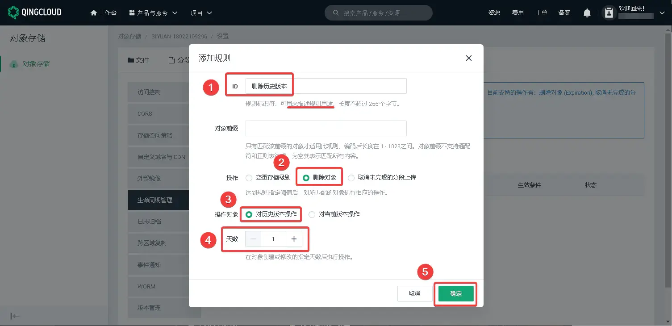This screenshot has width=672, height=326.
Task: Expand the top-right account chevron
Action: click(x=662, y=13)
